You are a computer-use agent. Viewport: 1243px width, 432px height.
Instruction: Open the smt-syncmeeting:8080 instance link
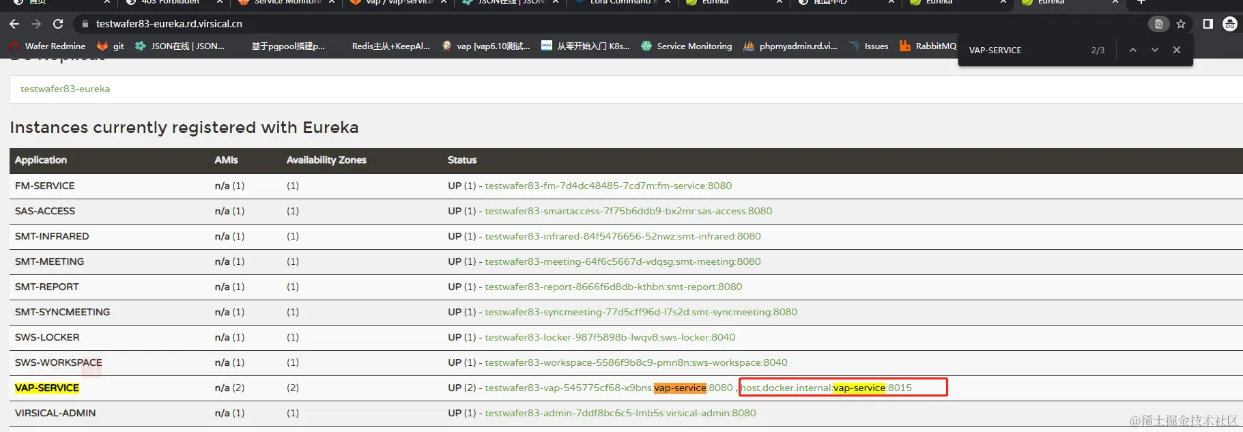(x=641, y=312)
